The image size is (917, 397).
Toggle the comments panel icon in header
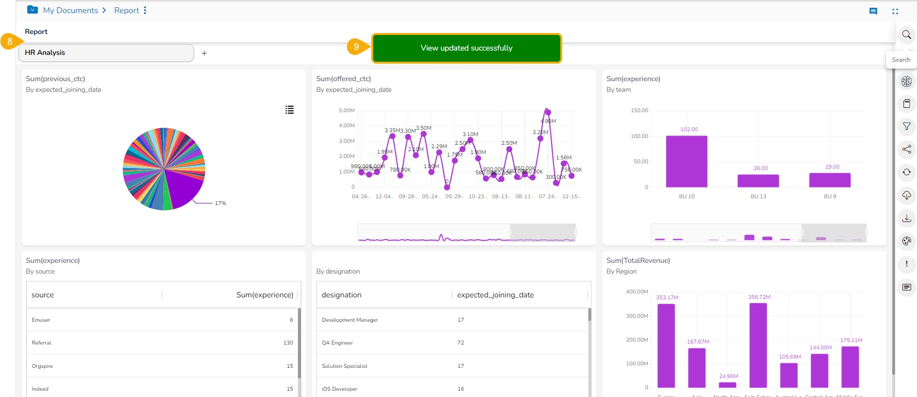pyautogui.click(x=873, y=11)
